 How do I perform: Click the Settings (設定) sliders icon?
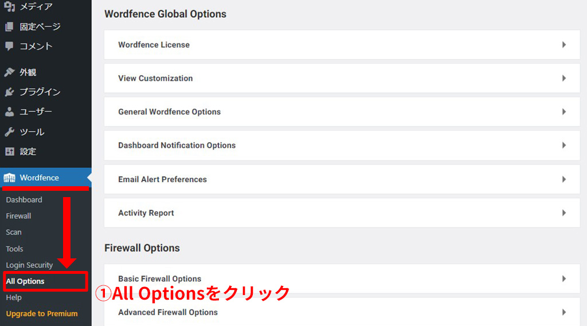(x=10, y=151)
